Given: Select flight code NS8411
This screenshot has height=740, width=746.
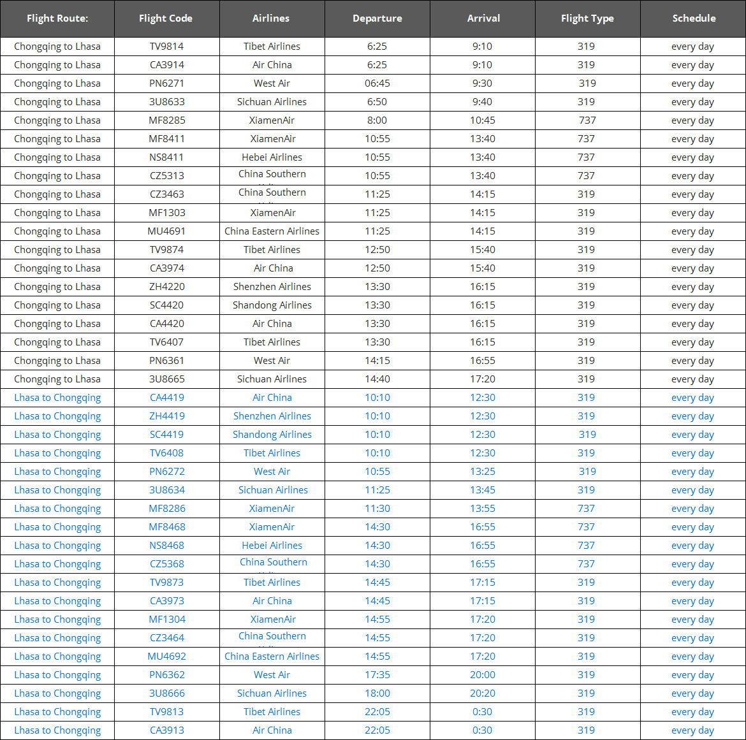Looking at the screenshot, I should (x=166, y=157).
